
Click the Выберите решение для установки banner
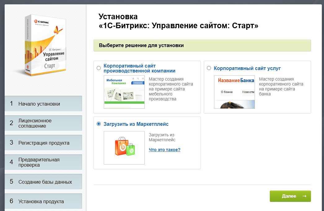pos(202,46)
